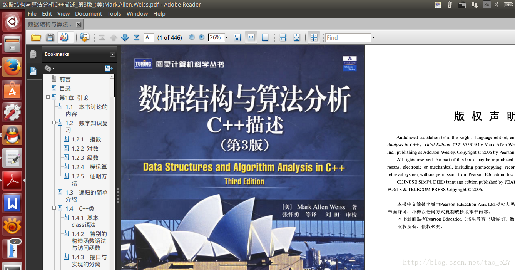The image size is (515, 270).
Task: Show the Pages thumbnails panel
Action: [x=33, y=54]
